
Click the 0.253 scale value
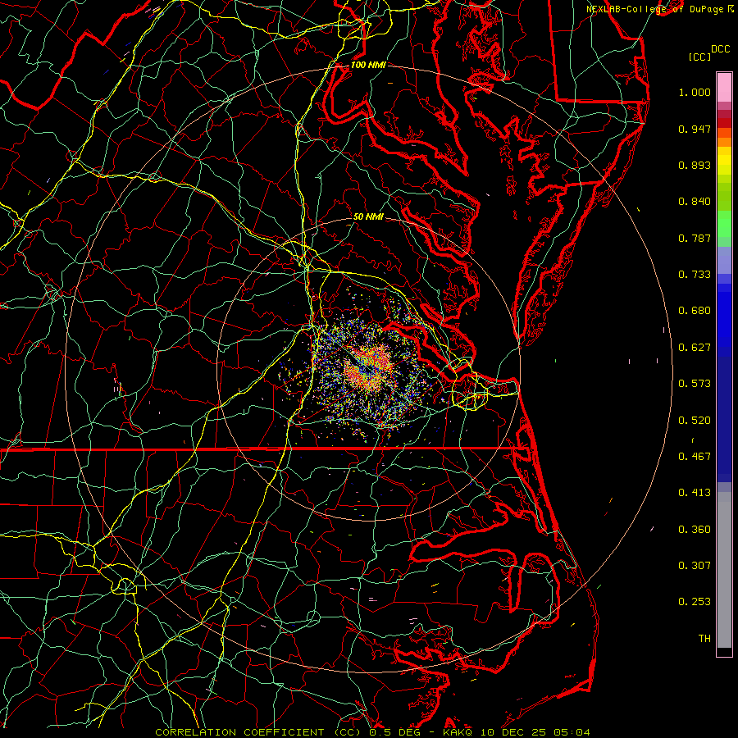695,602
